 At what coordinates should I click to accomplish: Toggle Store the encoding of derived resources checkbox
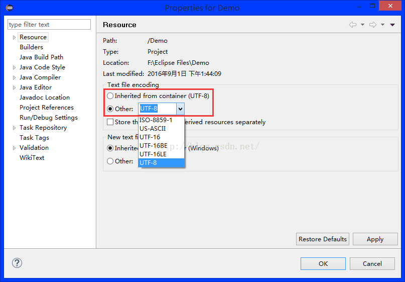[x=110, y=122]
